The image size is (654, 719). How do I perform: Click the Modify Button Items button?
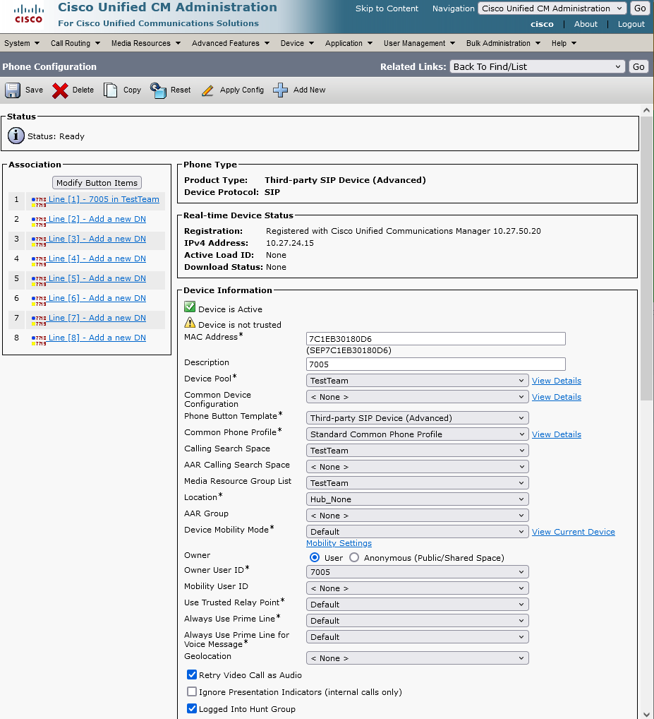point(97,183)
